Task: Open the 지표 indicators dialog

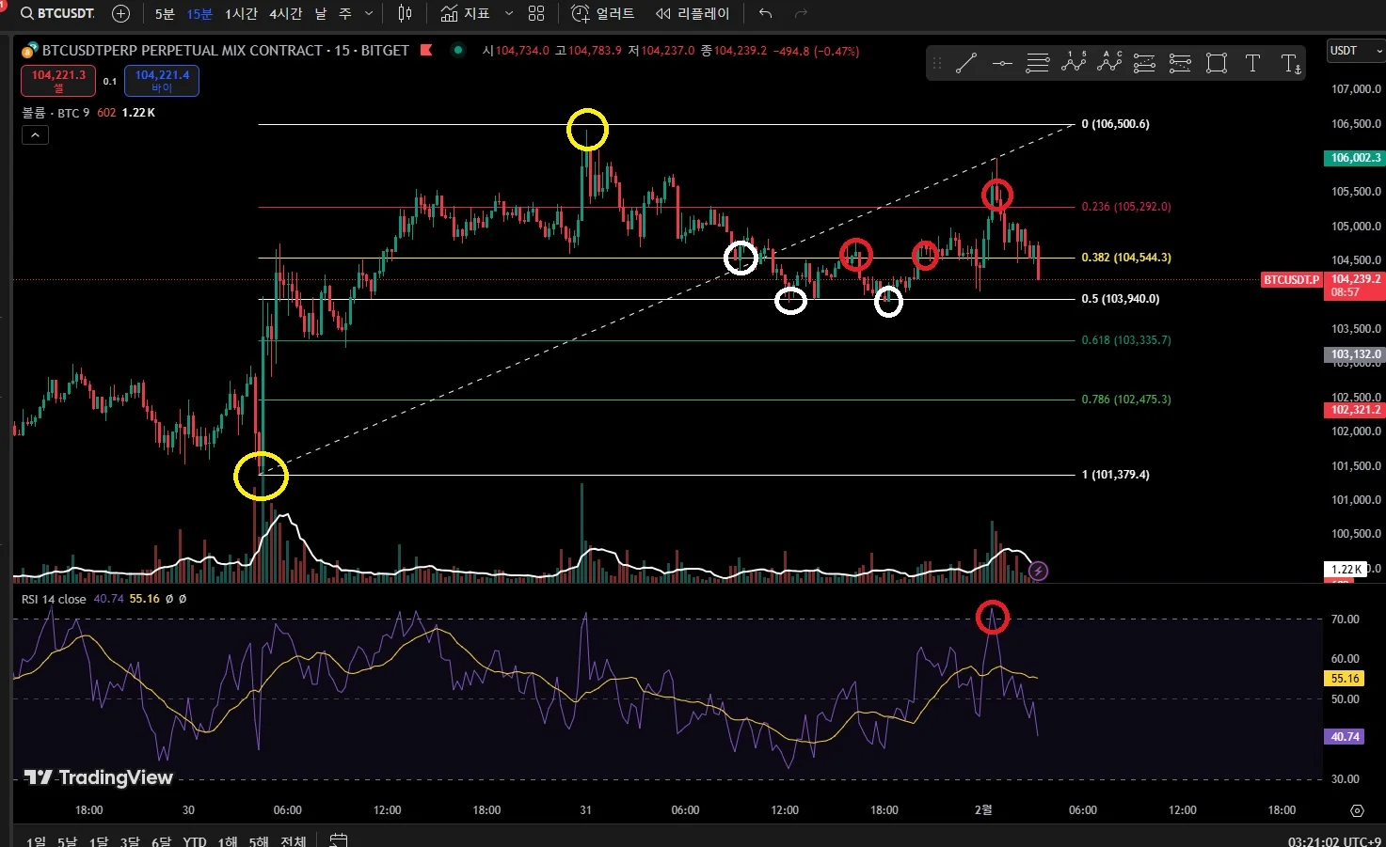Action: (x=466, y=13)
